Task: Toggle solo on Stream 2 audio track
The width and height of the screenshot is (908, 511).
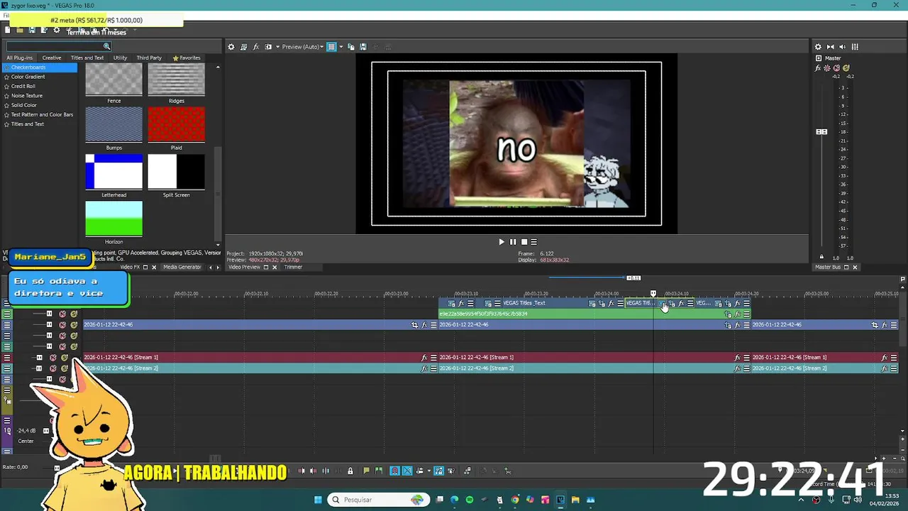Action: 64,368
